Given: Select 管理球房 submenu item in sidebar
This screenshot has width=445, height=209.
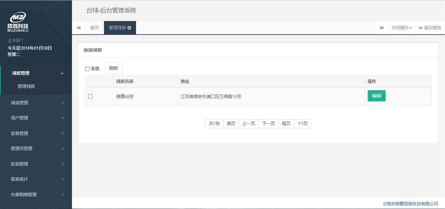Looking at the screenshot, I should 26,86.
